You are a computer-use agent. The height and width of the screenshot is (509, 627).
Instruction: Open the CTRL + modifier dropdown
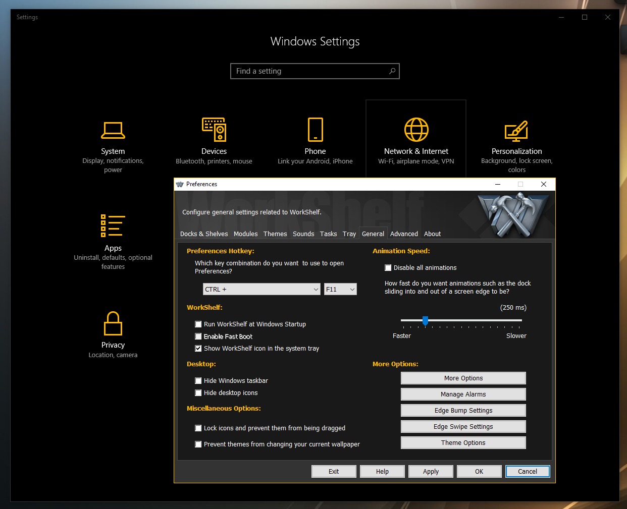(x=262, y=289)
